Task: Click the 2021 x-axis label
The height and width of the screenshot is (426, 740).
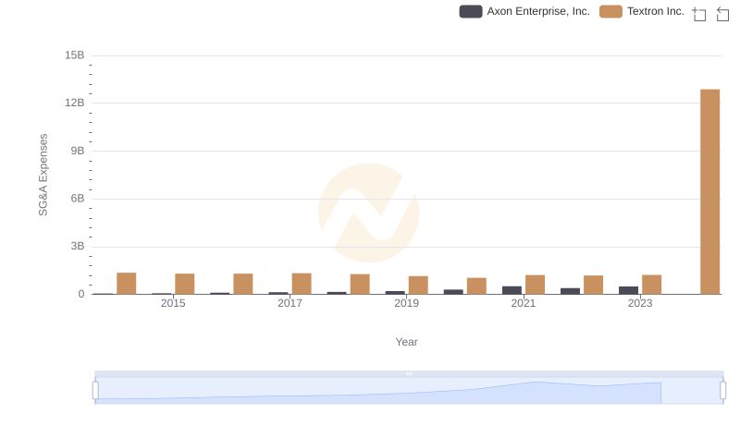Action: [x=523, y=303]
